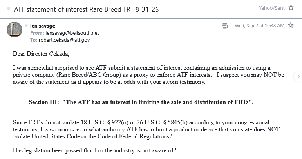This screenshot has width=302, height=159.
Task: Open the Yahoo/Sent folder label
Action: point(271,8)
